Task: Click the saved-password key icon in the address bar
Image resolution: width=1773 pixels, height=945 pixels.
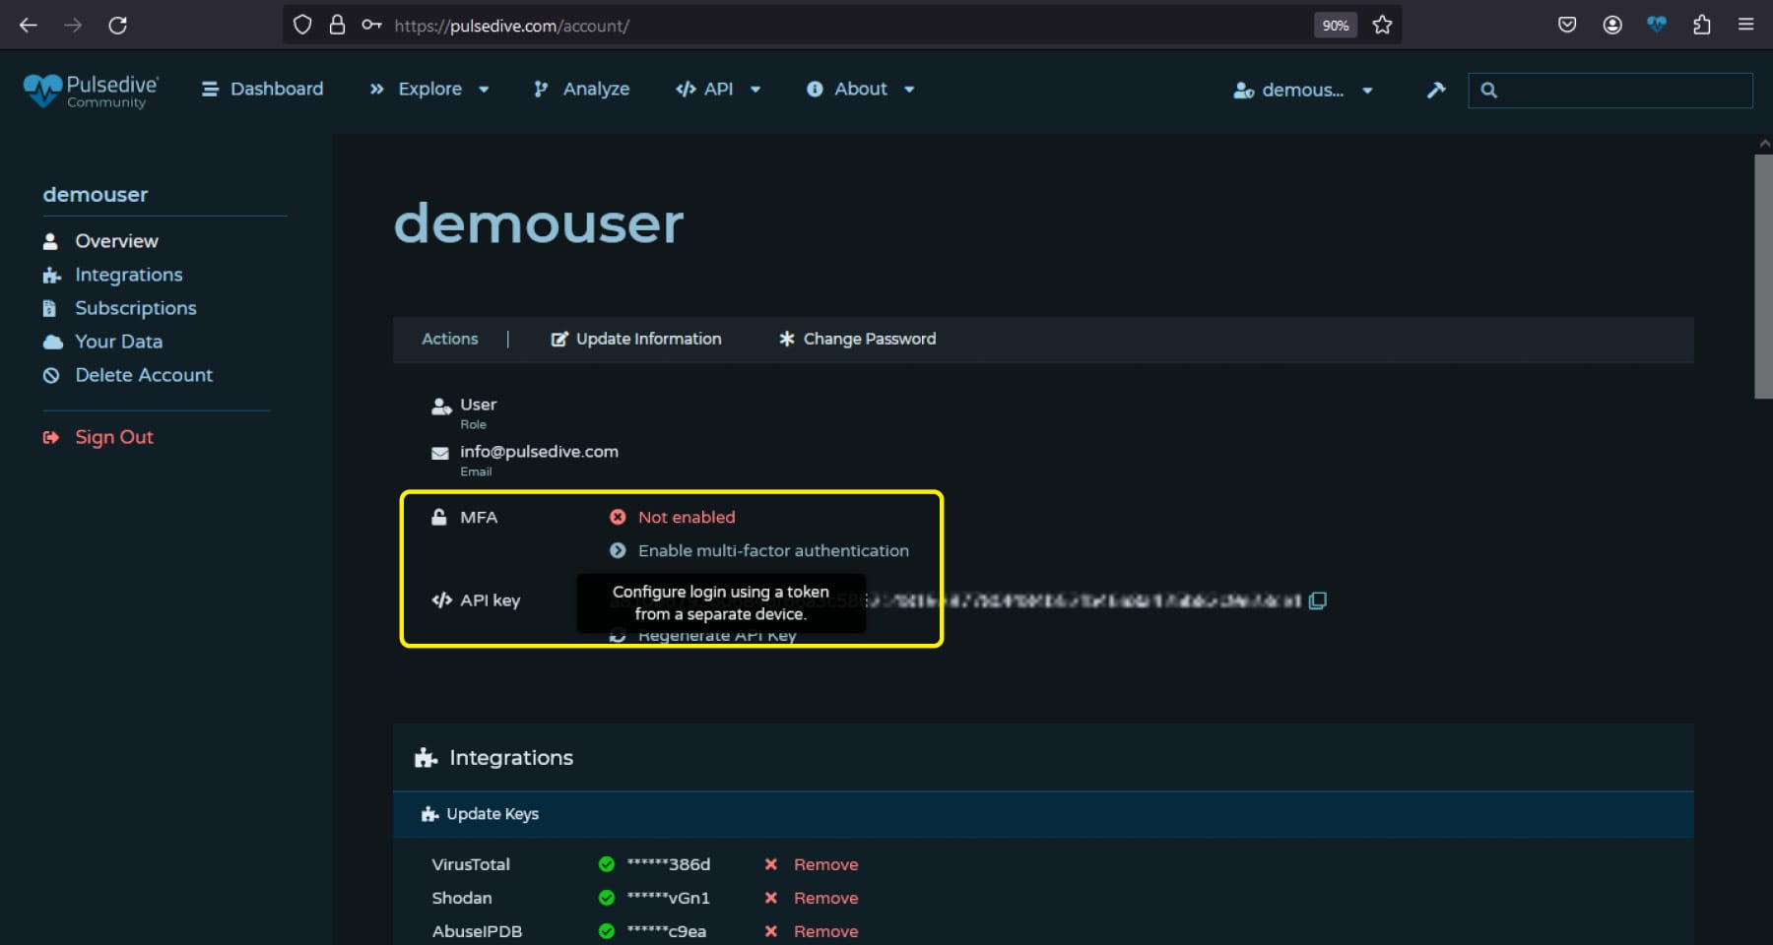Action: 371,25
